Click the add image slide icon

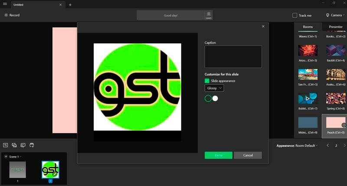[x=14, y=145]
